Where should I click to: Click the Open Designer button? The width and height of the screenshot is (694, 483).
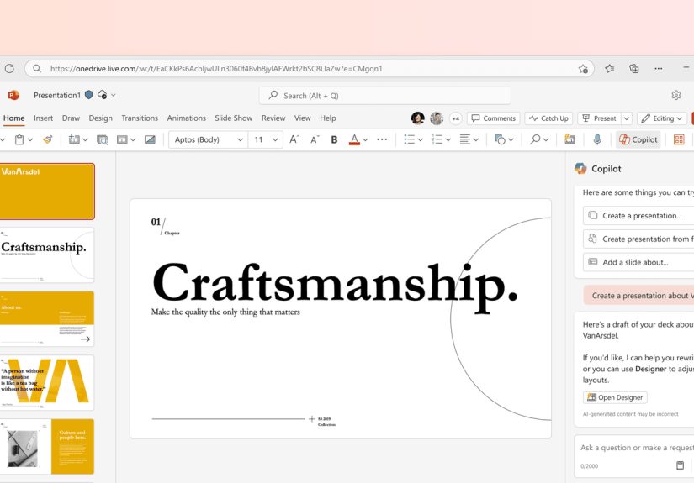615,397
